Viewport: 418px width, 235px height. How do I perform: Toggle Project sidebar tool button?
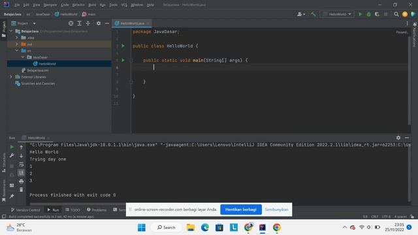point(4,29)
